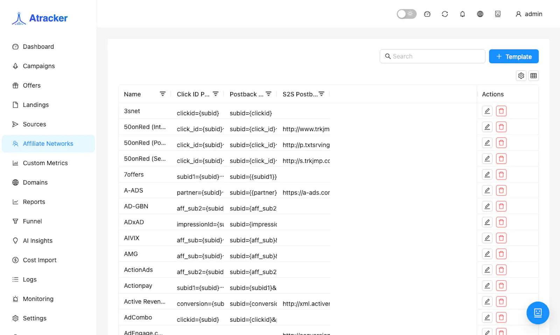Image resolution: width=560 pixels, height=335 pixels.
Task: Edit the ActionAds row
Action: pos(487,270)
